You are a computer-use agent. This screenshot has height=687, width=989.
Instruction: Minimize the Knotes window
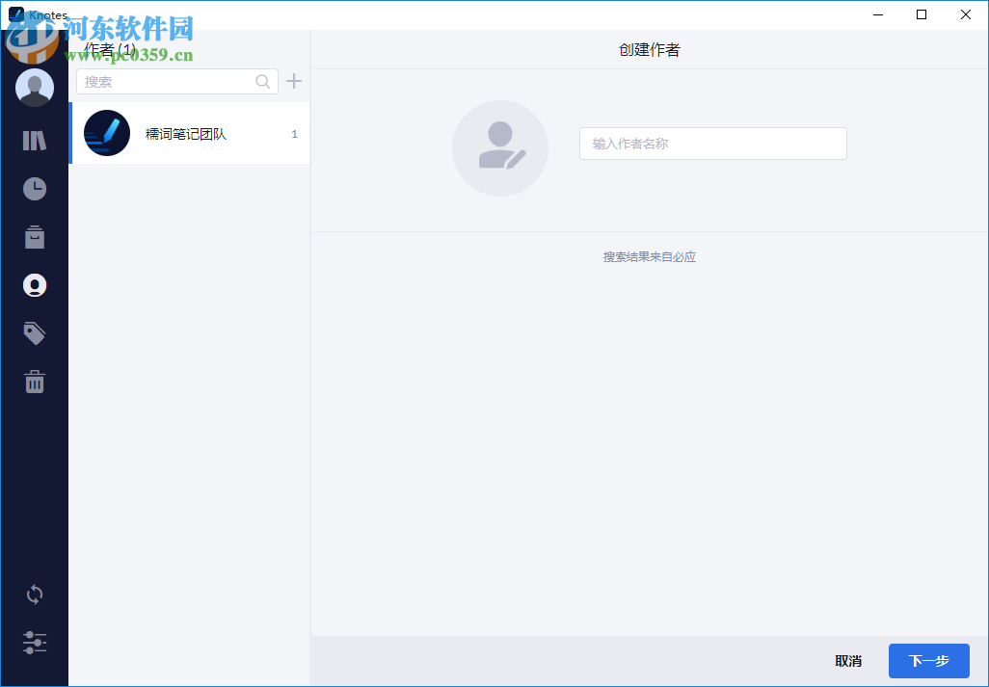coord(877,14)
